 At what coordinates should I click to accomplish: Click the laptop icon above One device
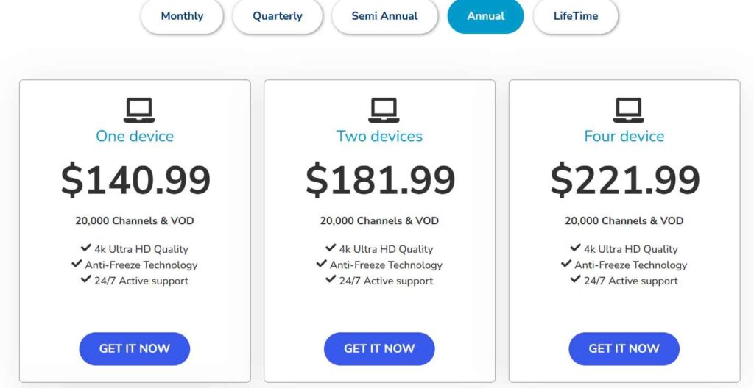pos(138,110)
